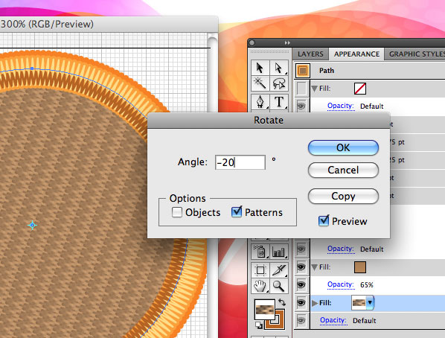Select the Column Graph tool
Image resolution: width=445 pixels, height=338 pixels.
click(x=279, y=252)
